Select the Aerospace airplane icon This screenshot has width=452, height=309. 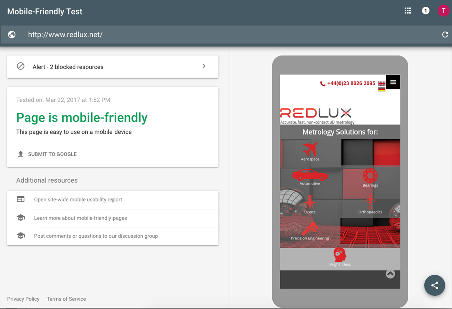pos(310,149)
